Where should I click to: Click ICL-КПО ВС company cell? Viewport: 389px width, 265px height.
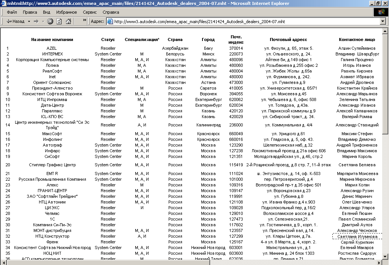tap(52, 117)
